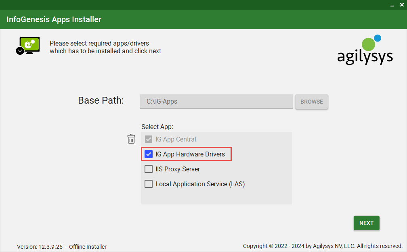Viewport: 407px width, 252px height.
Task: Close the InfoGenesis Apps Installer window
Action: coord(402,5)
